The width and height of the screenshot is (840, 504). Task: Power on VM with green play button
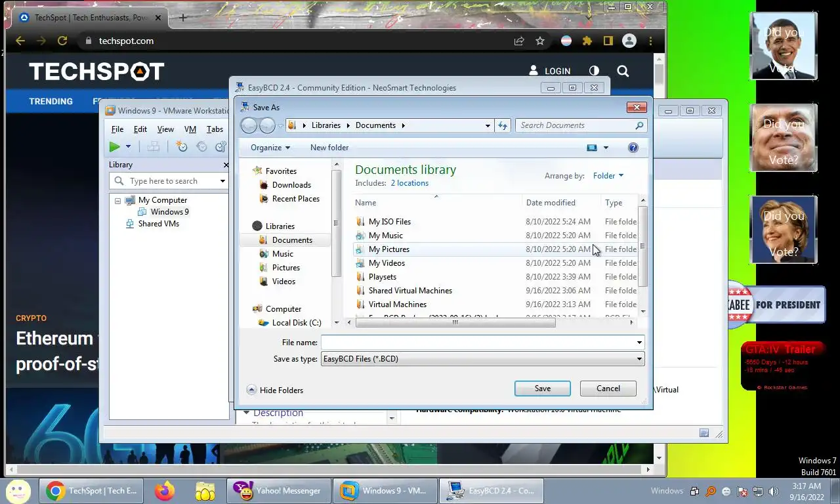(115, 147)
